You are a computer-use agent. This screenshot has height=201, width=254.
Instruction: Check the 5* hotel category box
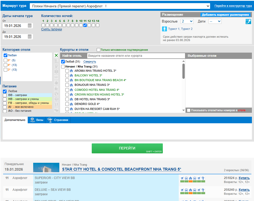[5, 60]
